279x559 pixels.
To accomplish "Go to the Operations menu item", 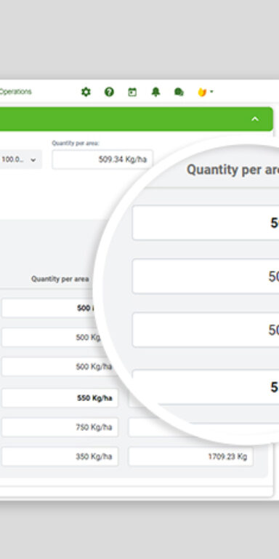I will (16, 92).
